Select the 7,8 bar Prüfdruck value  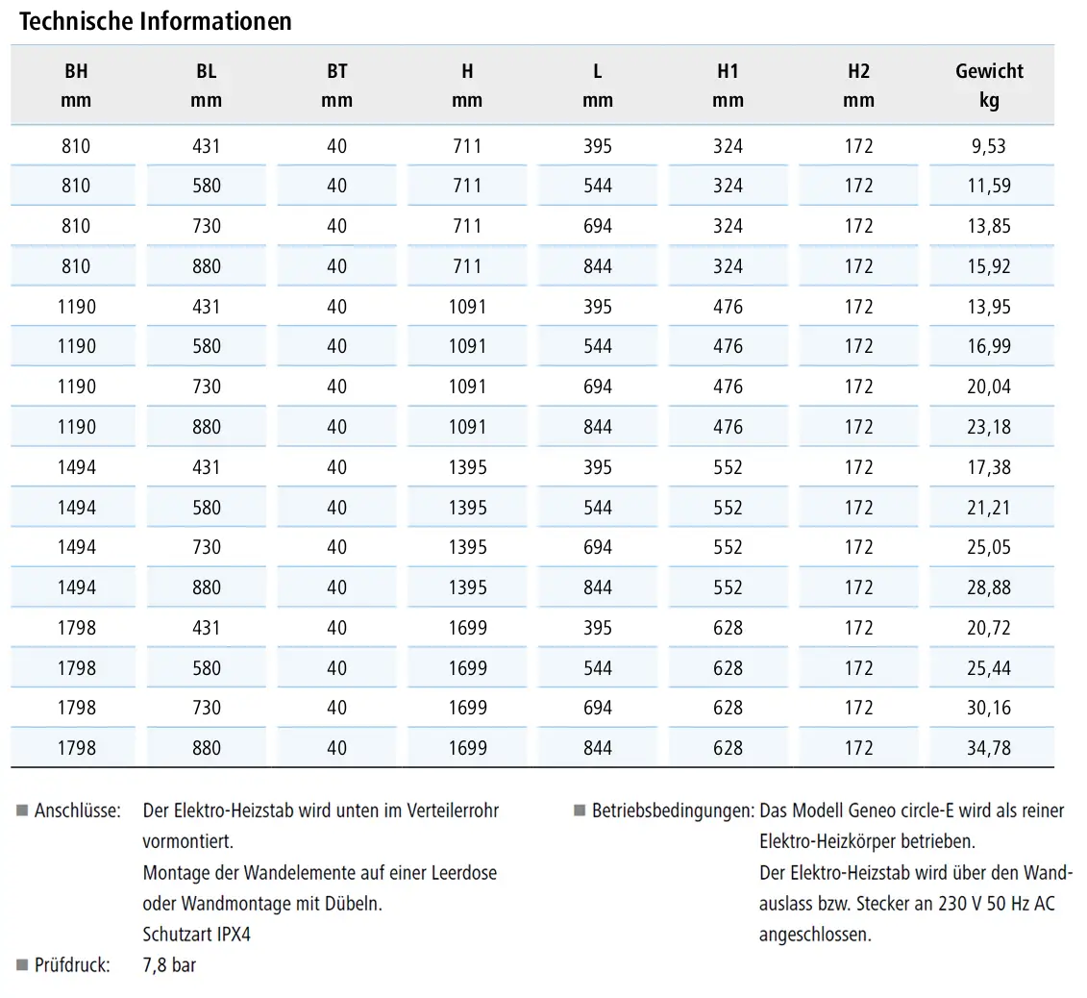coord(169,964)
